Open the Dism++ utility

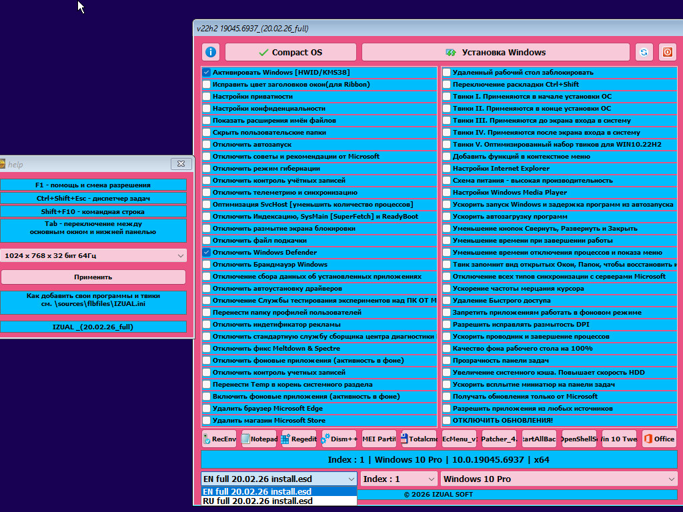point(339,439)
